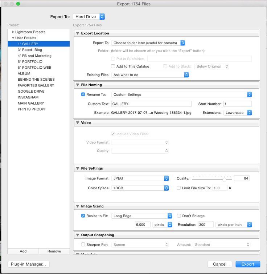The height and width of the screenshot is (274, 267).
Task: Click the Custom Text field
Action: 151,104
